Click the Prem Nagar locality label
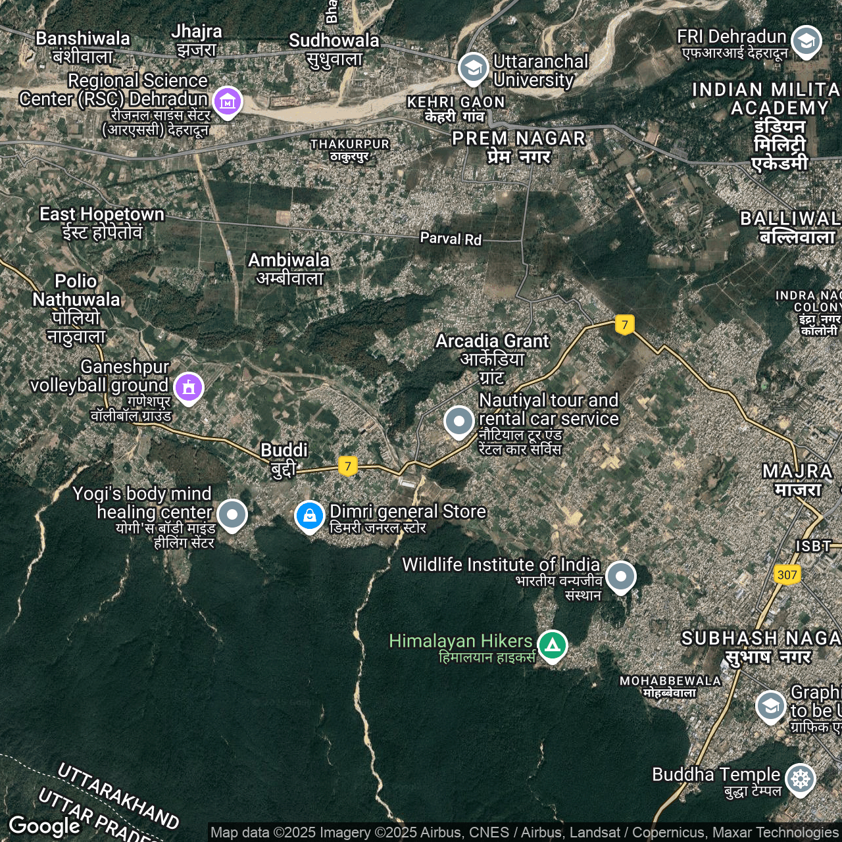This screenshot has width=842, height=842. [518, 147]
